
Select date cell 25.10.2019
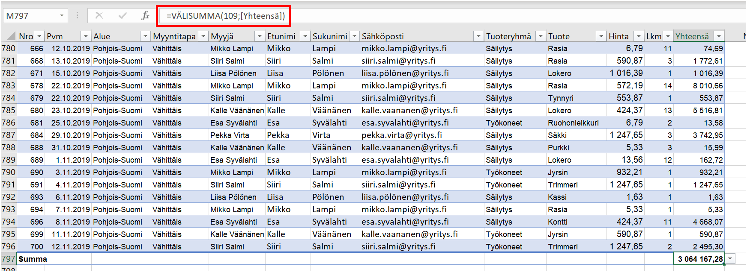pos(69,123)
